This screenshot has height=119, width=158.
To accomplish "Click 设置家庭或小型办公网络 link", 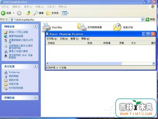I will pos(21,41).
